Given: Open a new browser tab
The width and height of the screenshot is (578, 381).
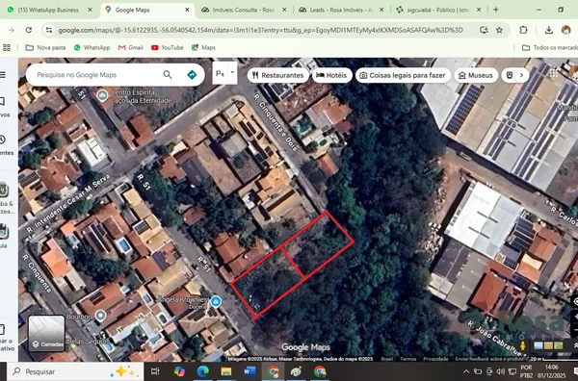Looking at the screenshot, I should (496, 10).
